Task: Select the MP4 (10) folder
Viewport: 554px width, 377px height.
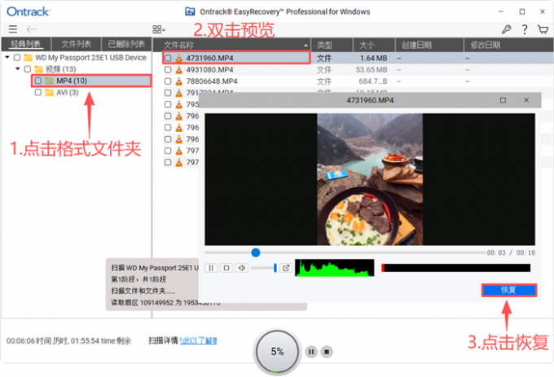Action: point(72,81)
